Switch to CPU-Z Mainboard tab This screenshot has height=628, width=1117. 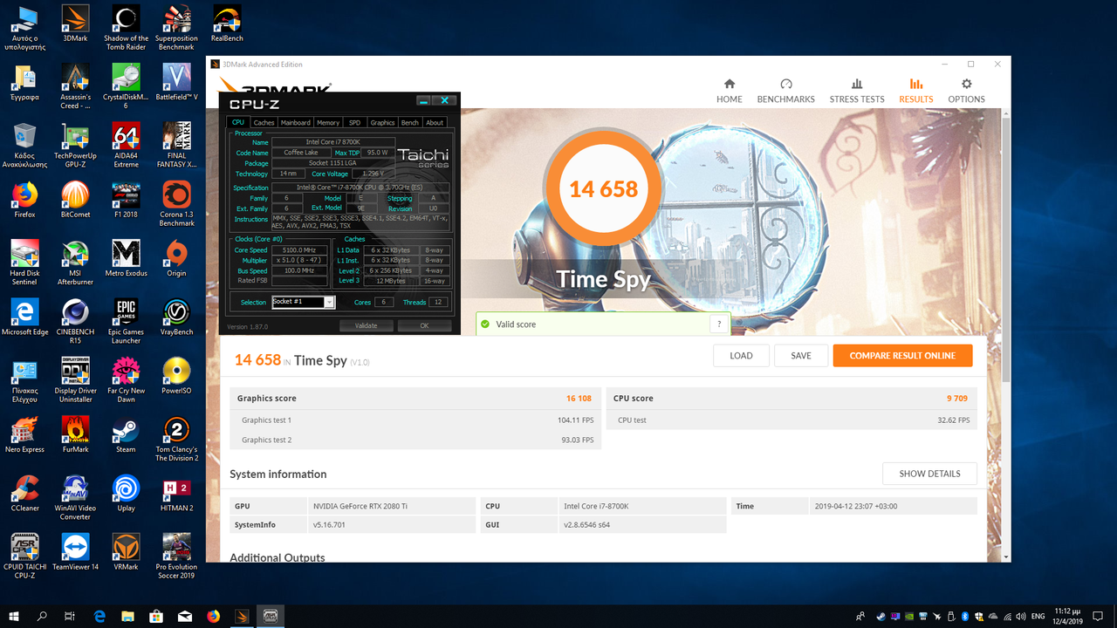[295, 123]
